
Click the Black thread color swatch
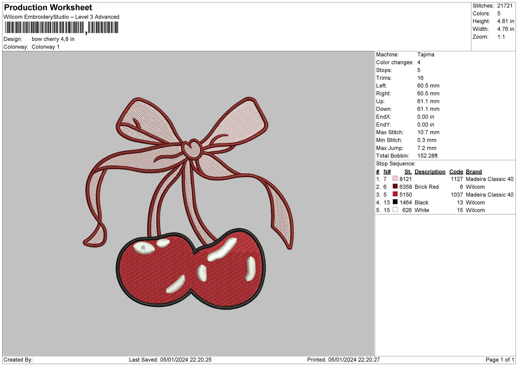[395, 202]
